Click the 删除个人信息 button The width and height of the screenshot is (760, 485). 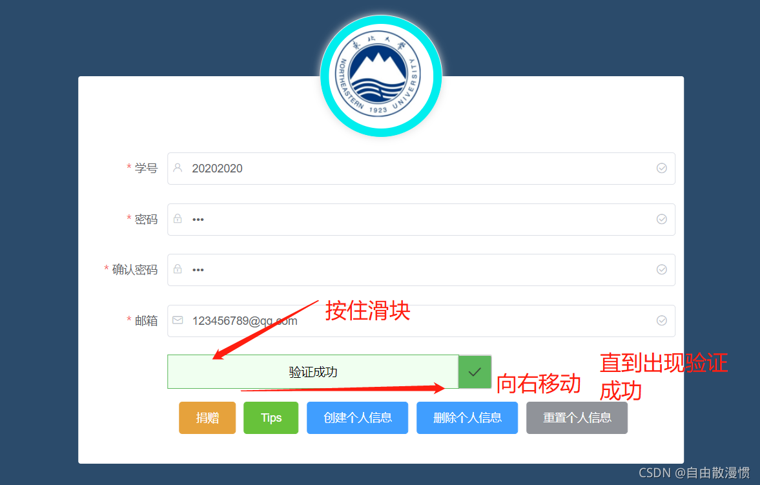click(467, 418)
